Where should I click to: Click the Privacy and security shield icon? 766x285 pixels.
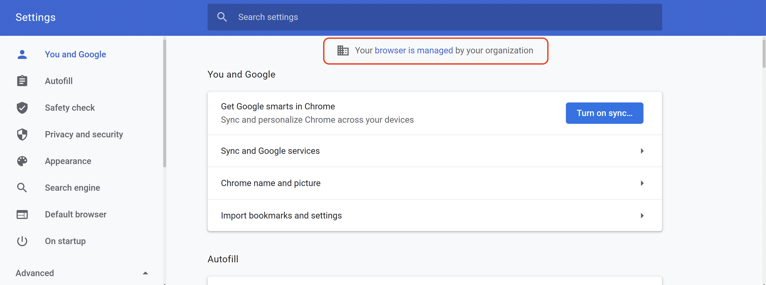pos(22,135)
